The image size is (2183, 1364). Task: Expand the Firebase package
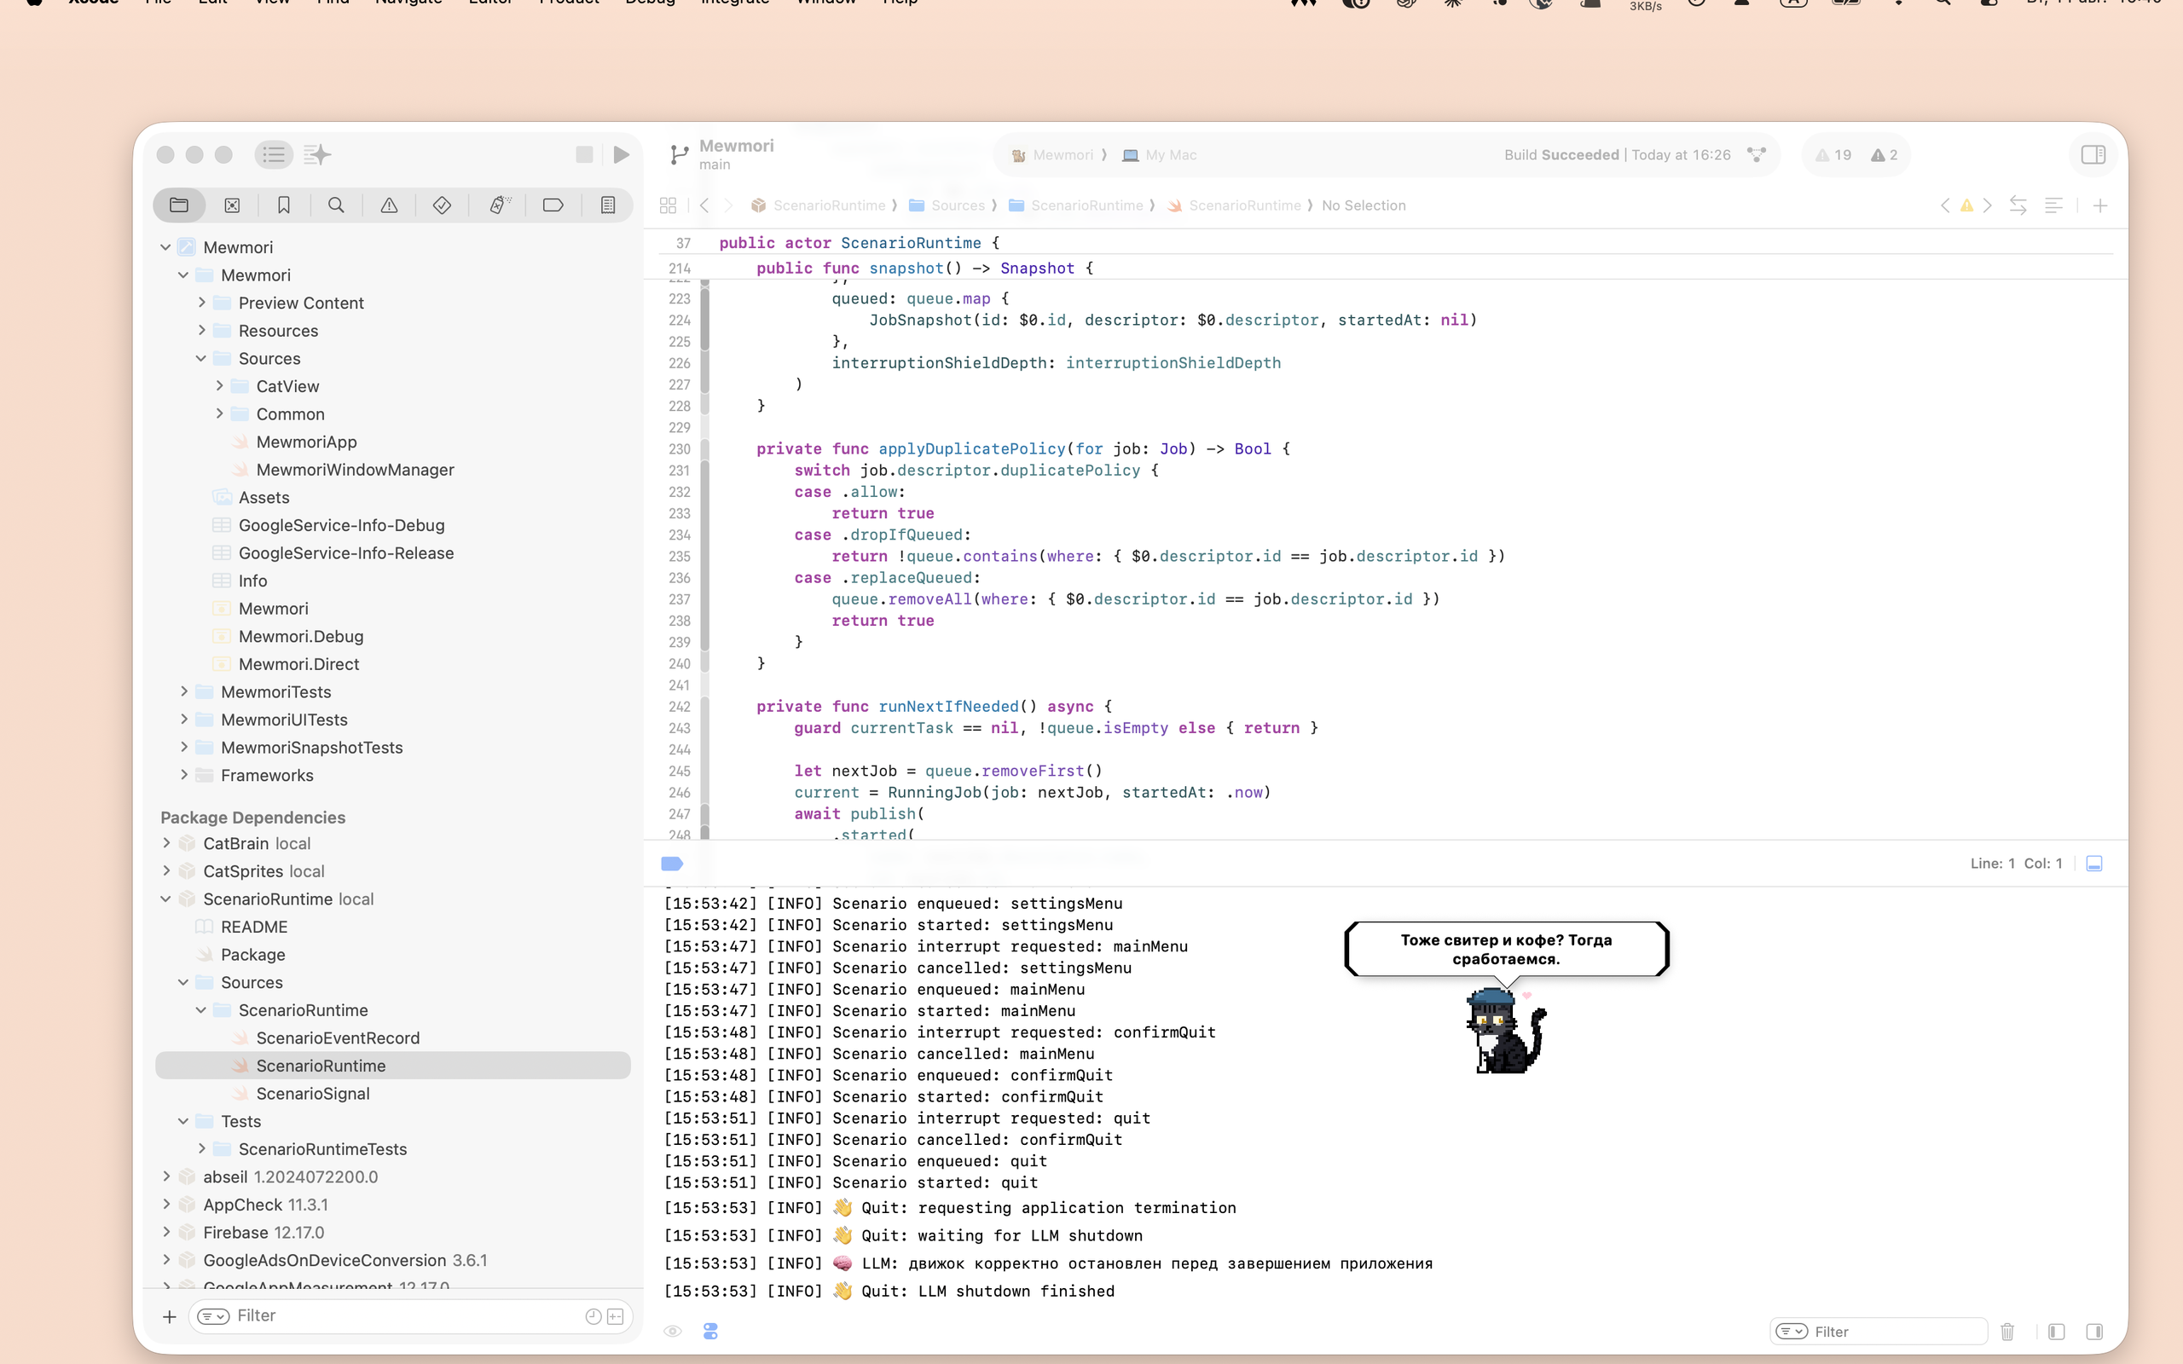(166, 1233)
